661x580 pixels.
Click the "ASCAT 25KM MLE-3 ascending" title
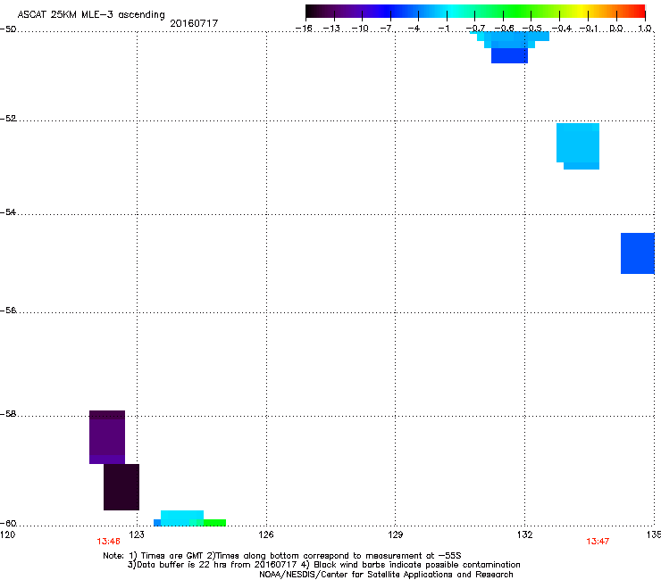pyautogui.click(x=91, y=14)
